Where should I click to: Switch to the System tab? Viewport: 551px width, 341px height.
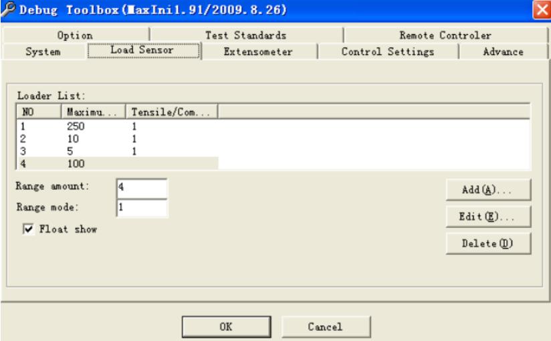(x=43, y=51)
